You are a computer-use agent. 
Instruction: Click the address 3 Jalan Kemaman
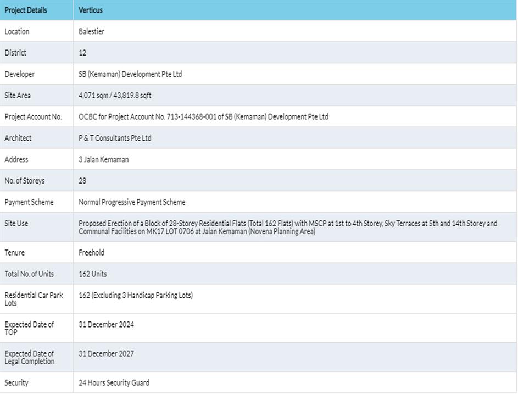point(104,159)
